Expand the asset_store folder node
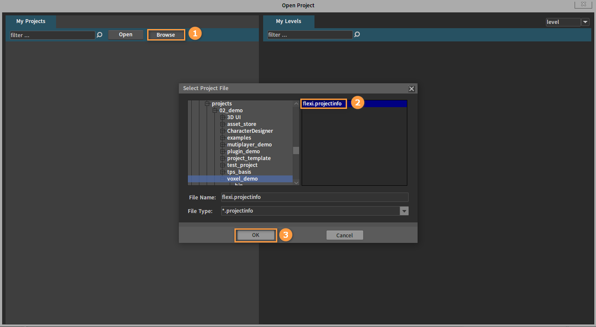 click(x=222, y=124)
